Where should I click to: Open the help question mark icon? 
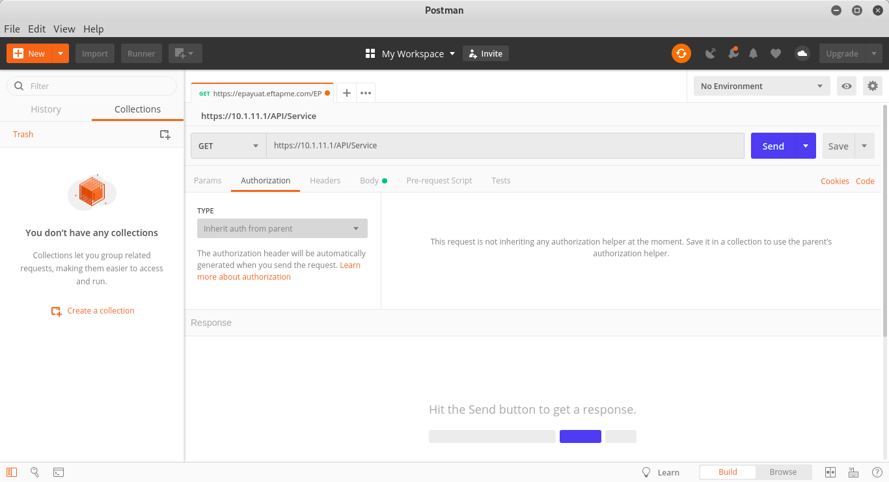[877, 472]
